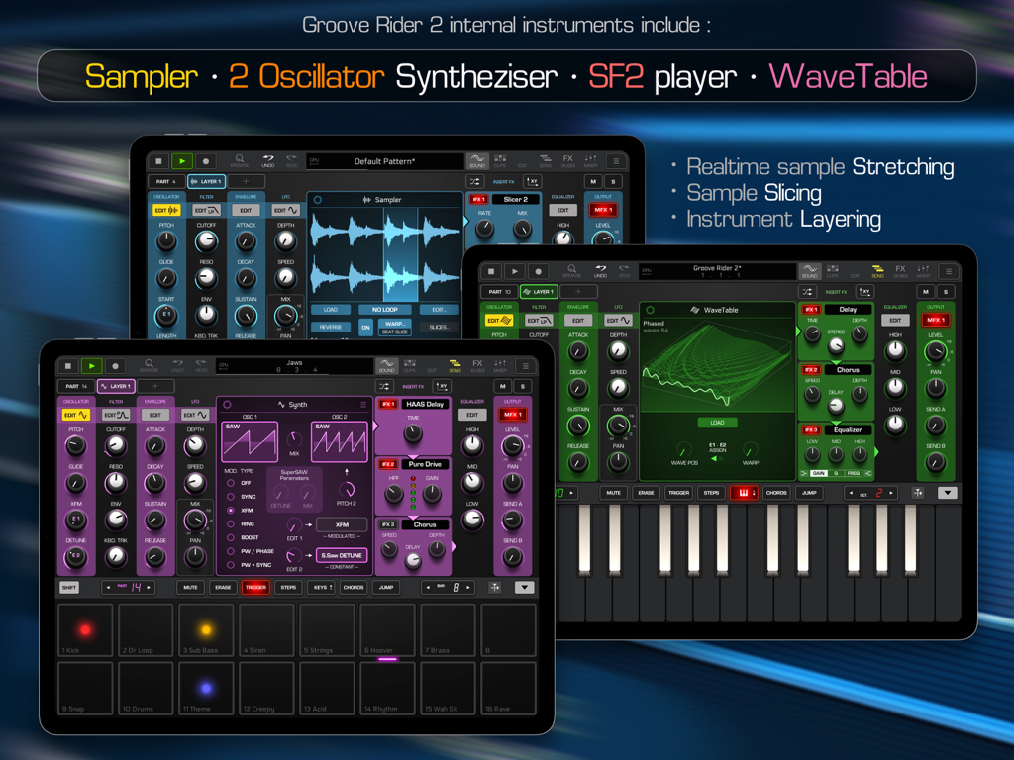
Task: Select the Song mode icon
Action: (454, 366)
